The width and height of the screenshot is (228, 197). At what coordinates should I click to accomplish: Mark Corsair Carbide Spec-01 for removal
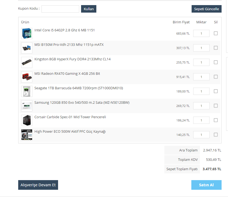tap(216, 120)
